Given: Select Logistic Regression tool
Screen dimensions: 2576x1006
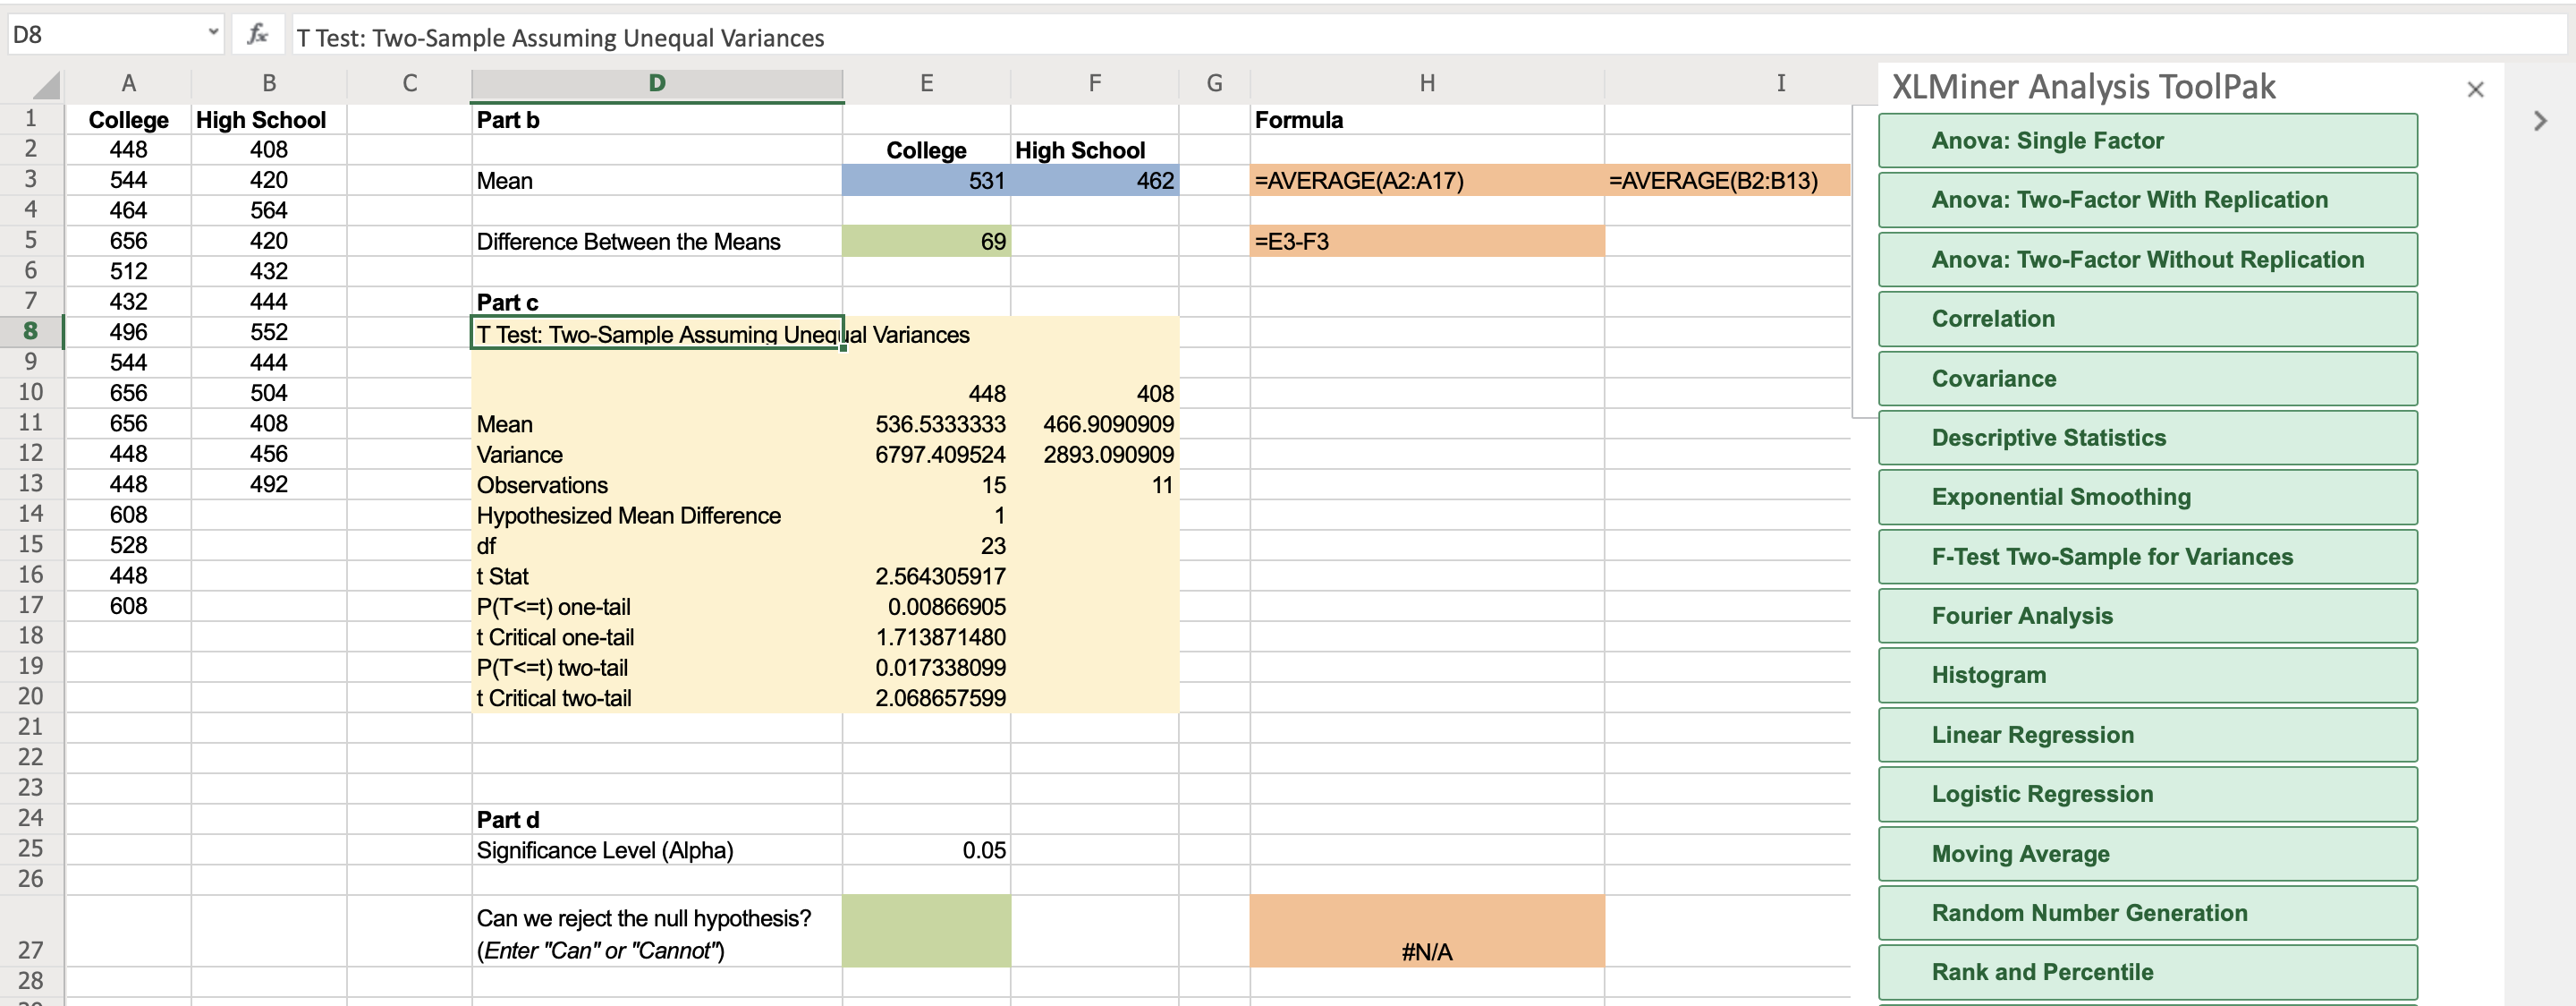Looking at the screenshot, I should click(x=2147, y=795).
